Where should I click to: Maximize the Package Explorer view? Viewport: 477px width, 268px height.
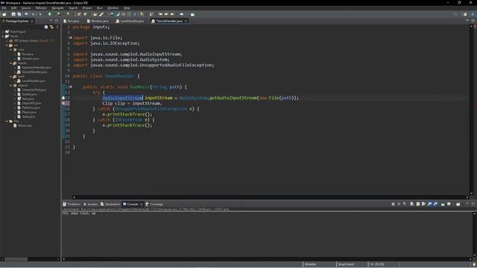(57, 21)
